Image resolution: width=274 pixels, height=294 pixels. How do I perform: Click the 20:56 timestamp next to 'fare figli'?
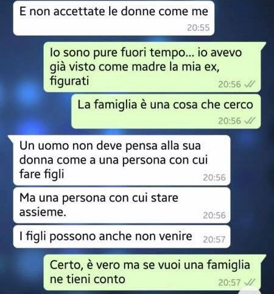coord(214,178)
